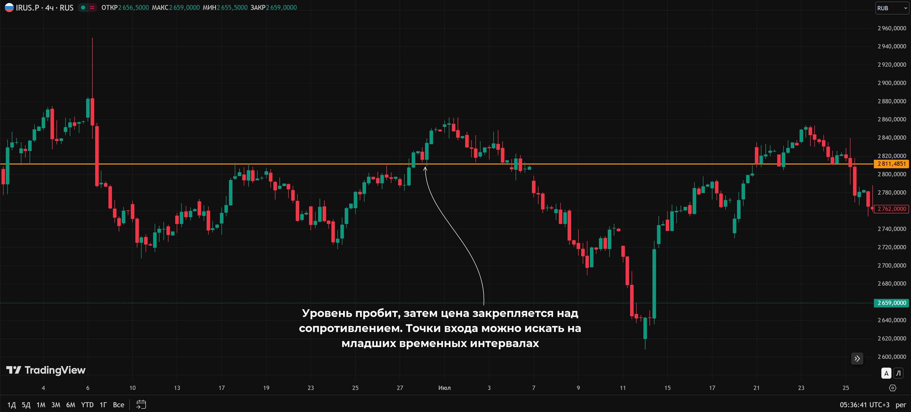Click the scroll to latest bar arrows
This screenshot has width=911, height=412.
click(857, 359)
